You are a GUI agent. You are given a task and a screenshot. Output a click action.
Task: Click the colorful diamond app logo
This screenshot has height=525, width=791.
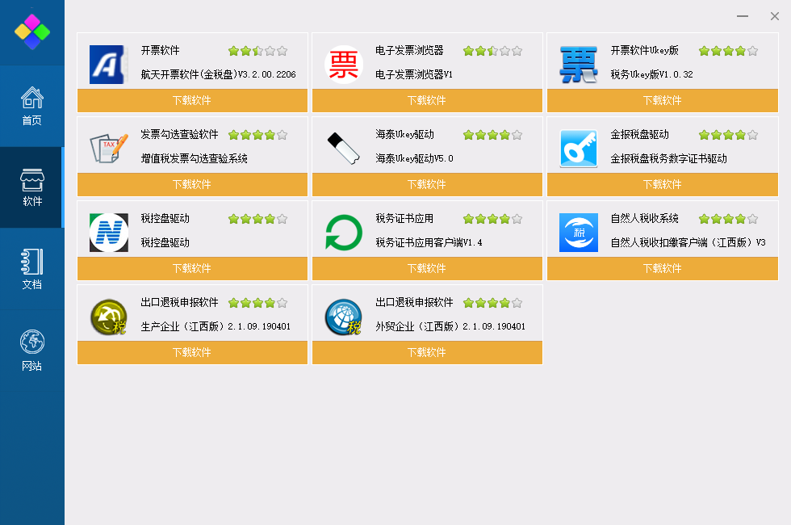pyautogui.click(x=31, y=31)
